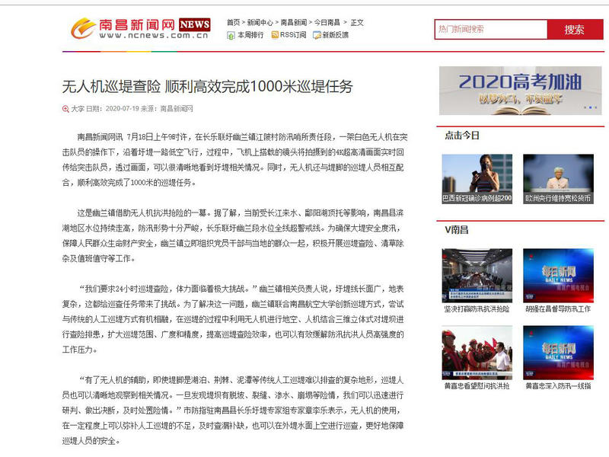
Task: Click the 南昌新闻网 source link under the title
Action: tap(175, 109)
